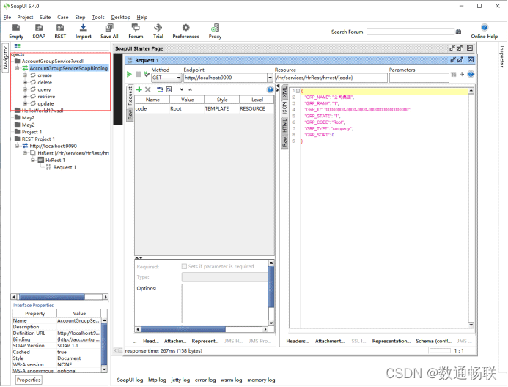Viewport: 508px width, 387px height.
Task: Click the add-to-test-case icon beside stop
Action: point(147,75)
